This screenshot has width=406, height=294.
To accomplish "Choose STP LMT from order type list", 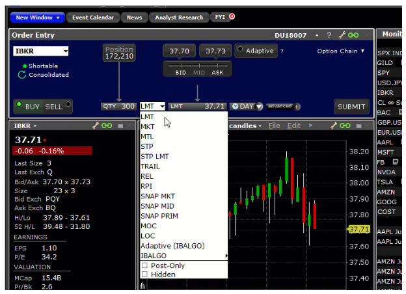I will pos(184,156).
